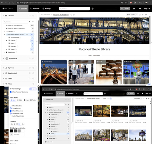Click the settings gear beside top search bar
The width and height of the screenshot is (152, 144).
pyautogui.click(x=93, y=9)
